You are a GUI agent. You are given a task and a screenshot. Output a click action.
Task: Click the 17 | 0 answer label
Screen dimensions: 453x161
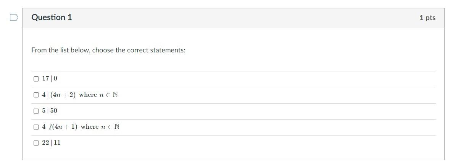(x=50, y=79)
